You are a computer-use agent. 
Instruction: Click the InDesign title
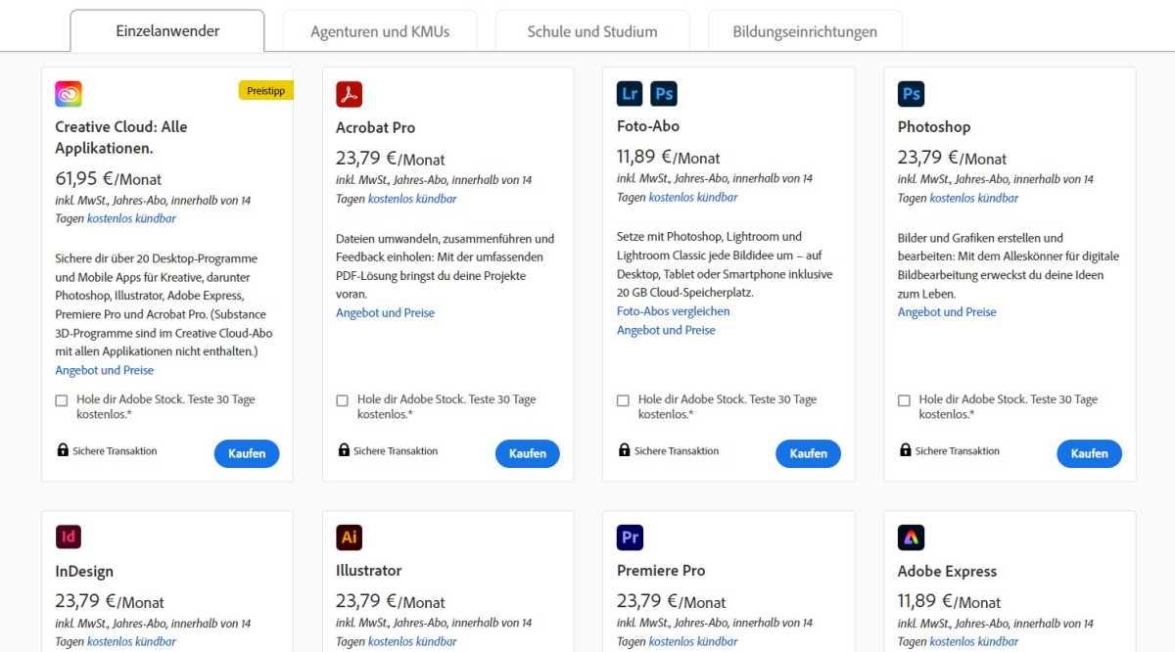(84, 571)
